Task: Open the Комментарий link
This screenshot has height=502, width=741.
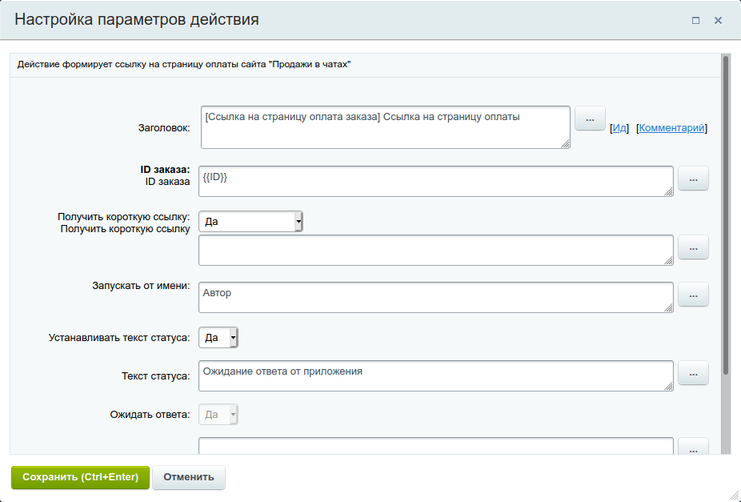Action: click(x=672, y=127)
